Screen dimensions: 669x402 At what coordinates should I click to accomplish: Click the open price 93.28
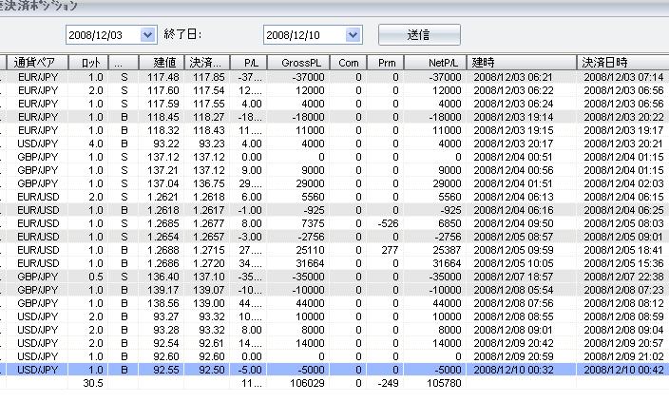tap(166, 330)
